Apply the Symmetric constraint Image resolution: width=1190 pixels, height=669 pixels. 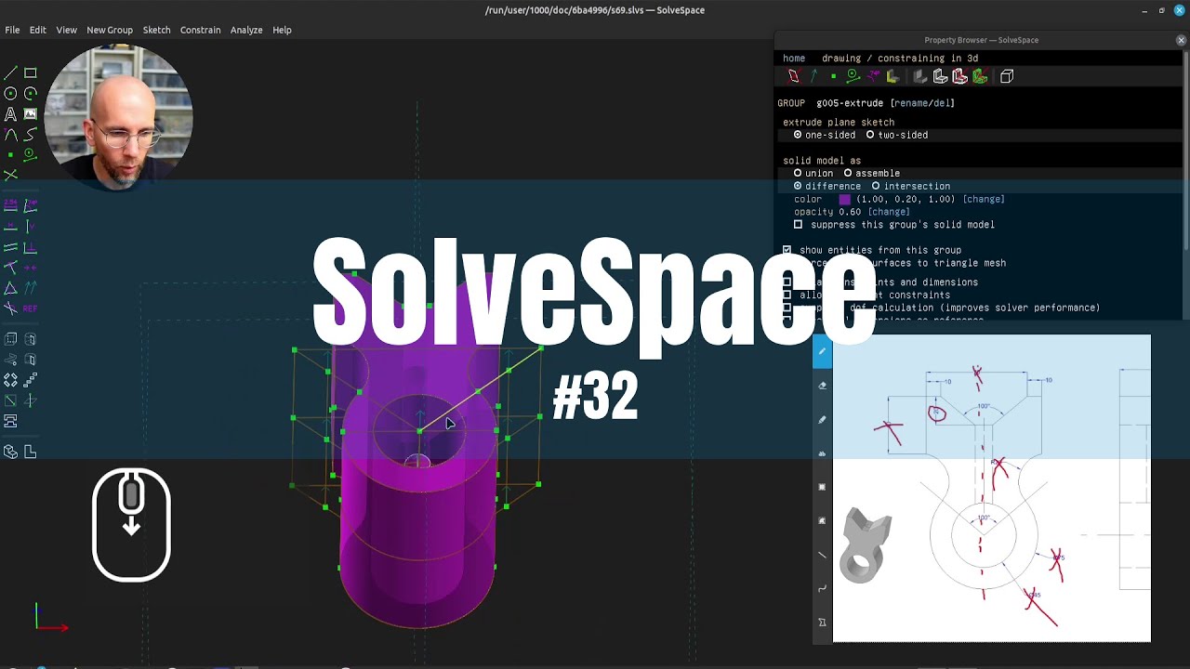click(31, 267)
